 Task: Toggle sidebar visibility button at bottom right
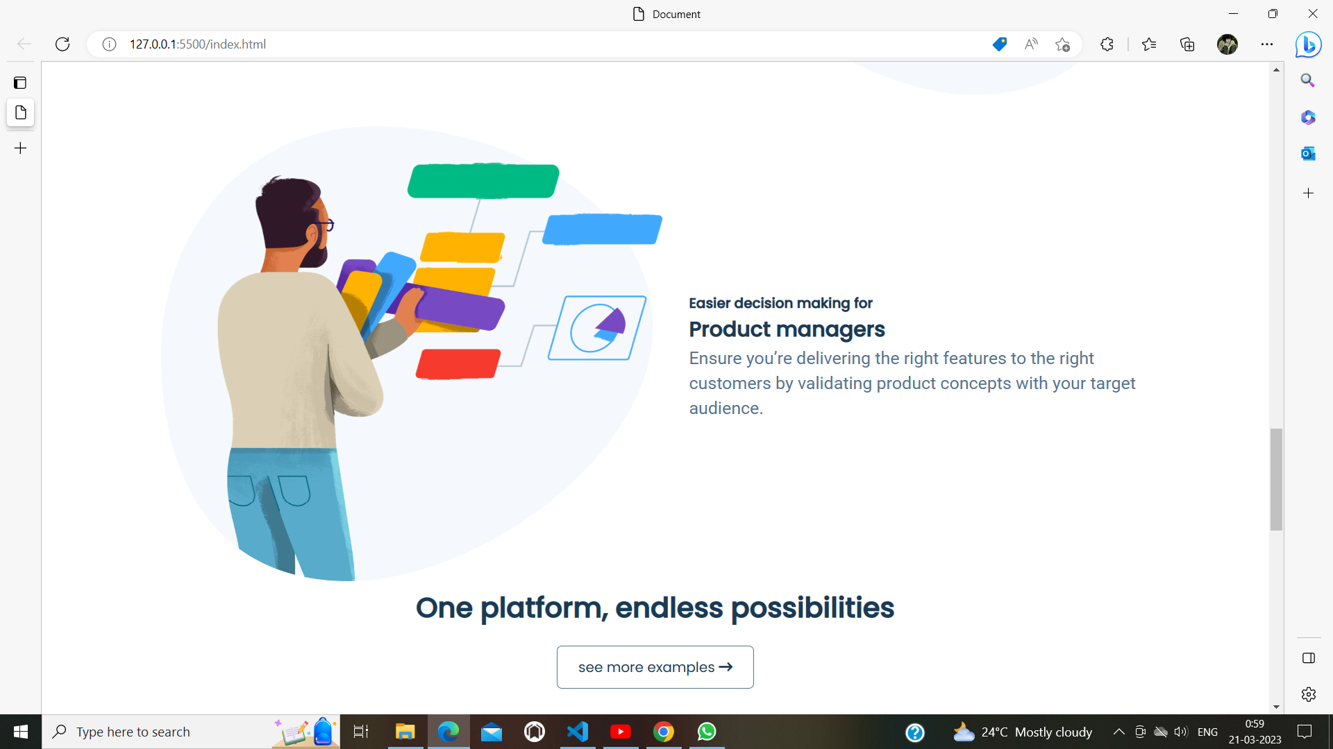1308,658
